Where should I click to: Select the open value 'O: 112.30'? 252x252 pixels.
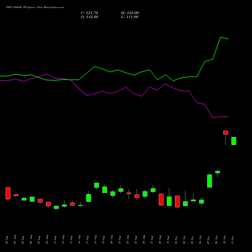point(89,17)
